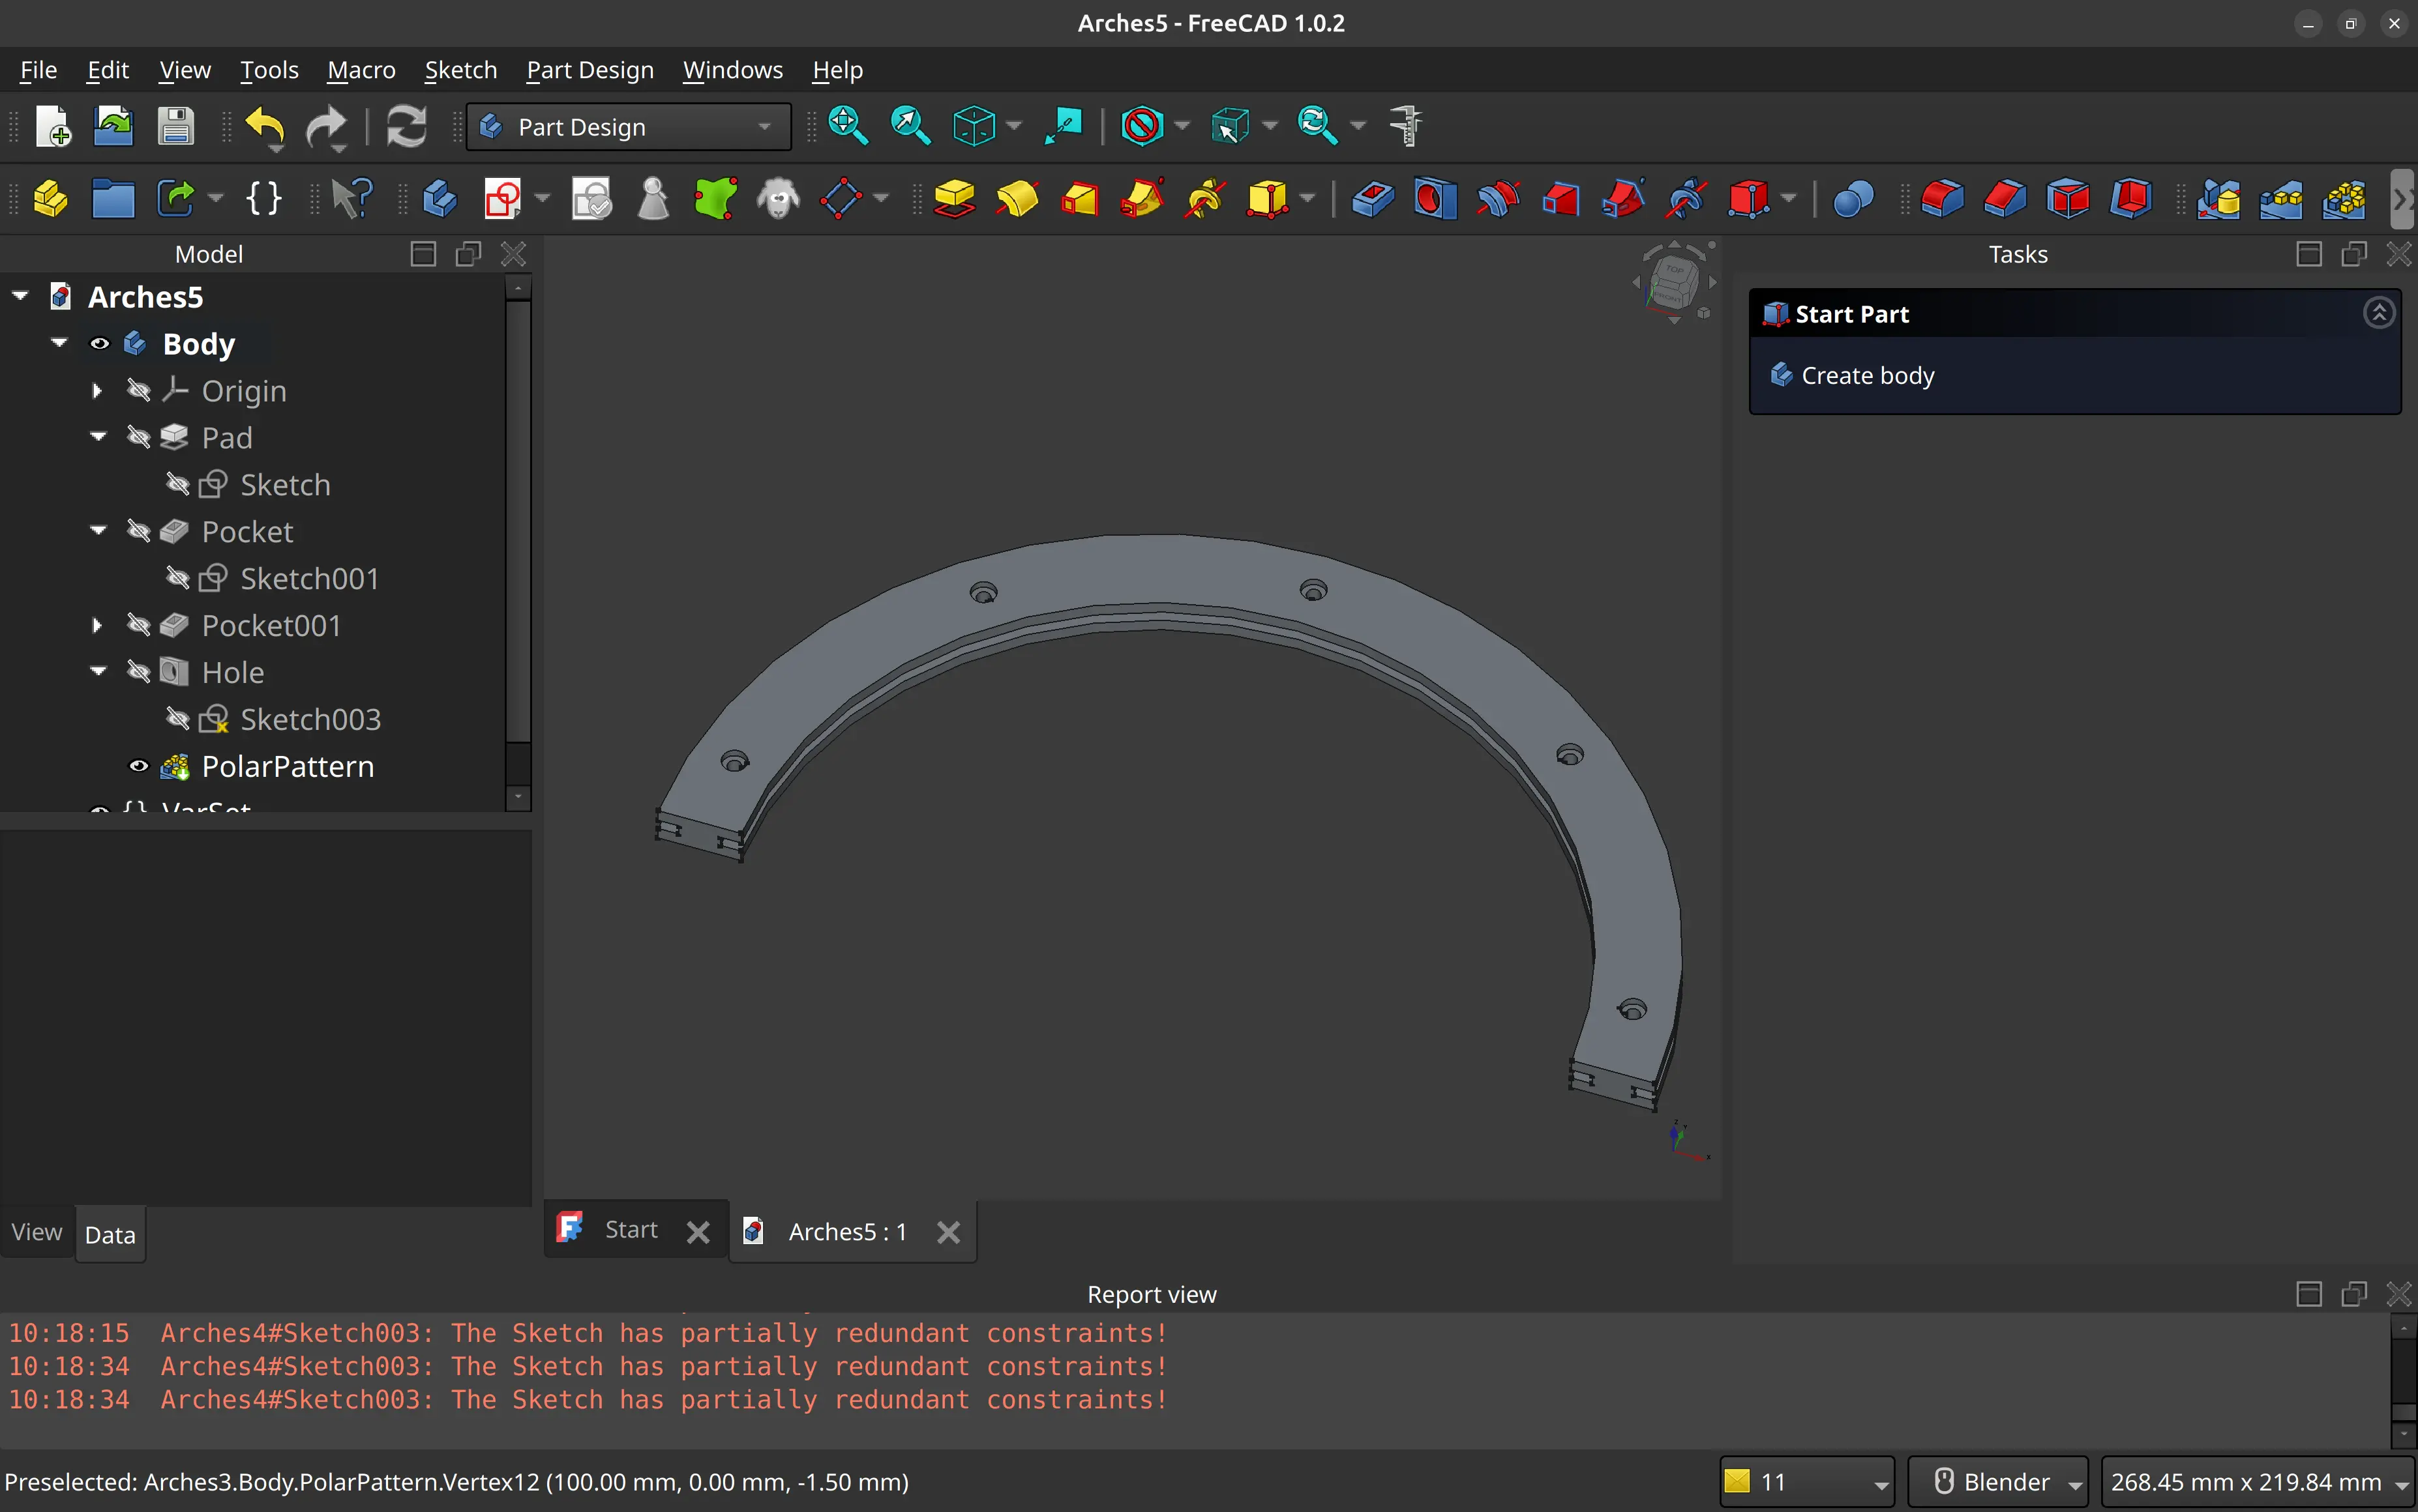Click the Revolution tool icon
The width and height of the screenshot is (2418, 1512).
[x=1017, y=199]
